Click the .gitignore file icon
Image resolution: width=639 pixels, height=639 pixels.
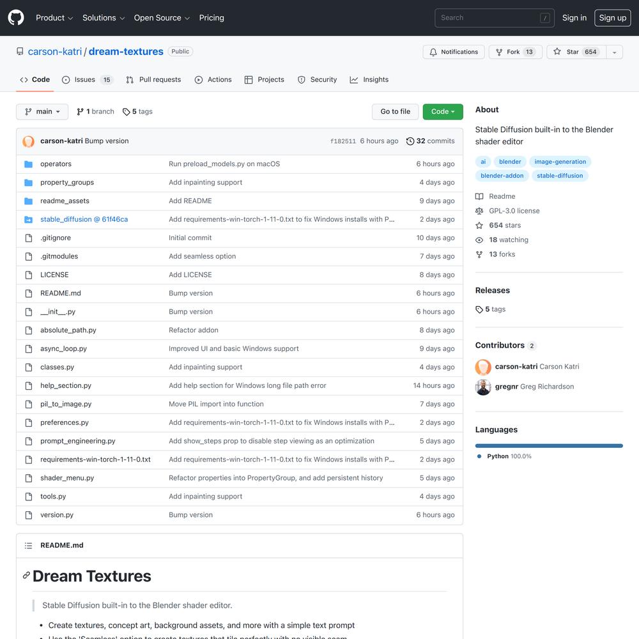29,238
